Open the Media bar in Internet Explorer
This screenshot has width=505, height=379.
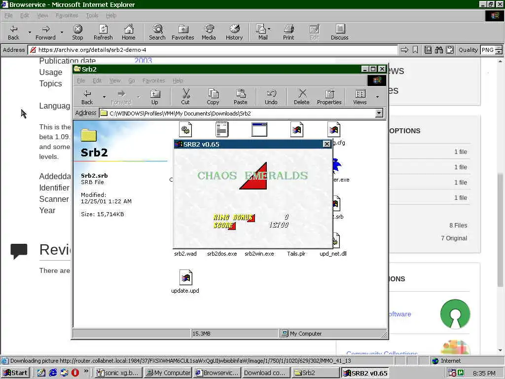coord(209,32)
